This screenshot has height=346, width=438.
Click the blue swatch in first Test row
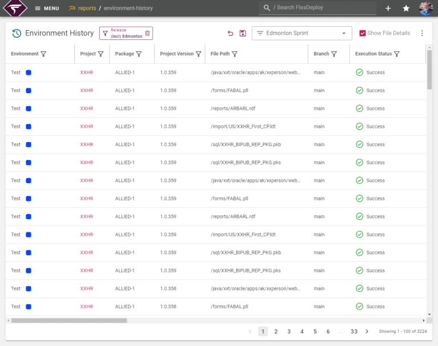click(29, 73)
